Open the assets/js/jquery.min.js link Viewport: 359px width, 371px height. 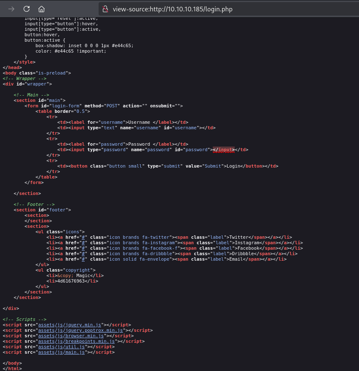(x=70, y=325)
